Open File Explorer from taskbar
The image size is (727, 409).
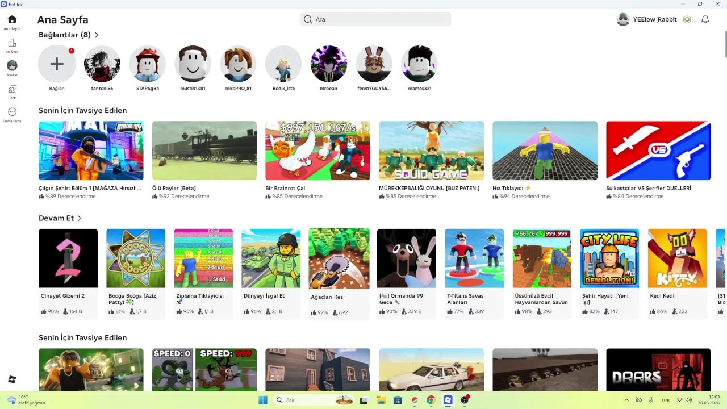pyautogui.click(x=381, y=400)
